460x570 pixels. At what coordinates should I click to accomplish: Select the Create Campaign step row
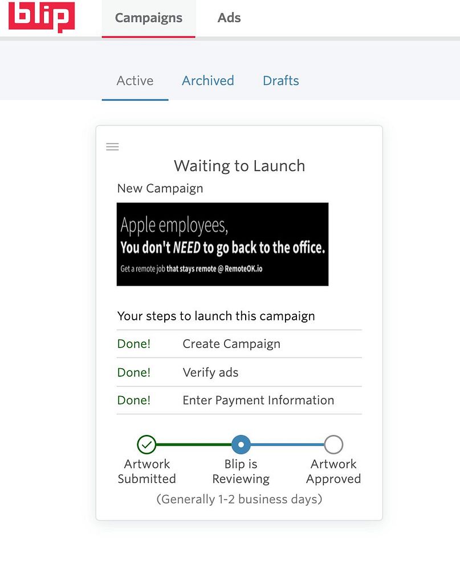coord(239,344)
